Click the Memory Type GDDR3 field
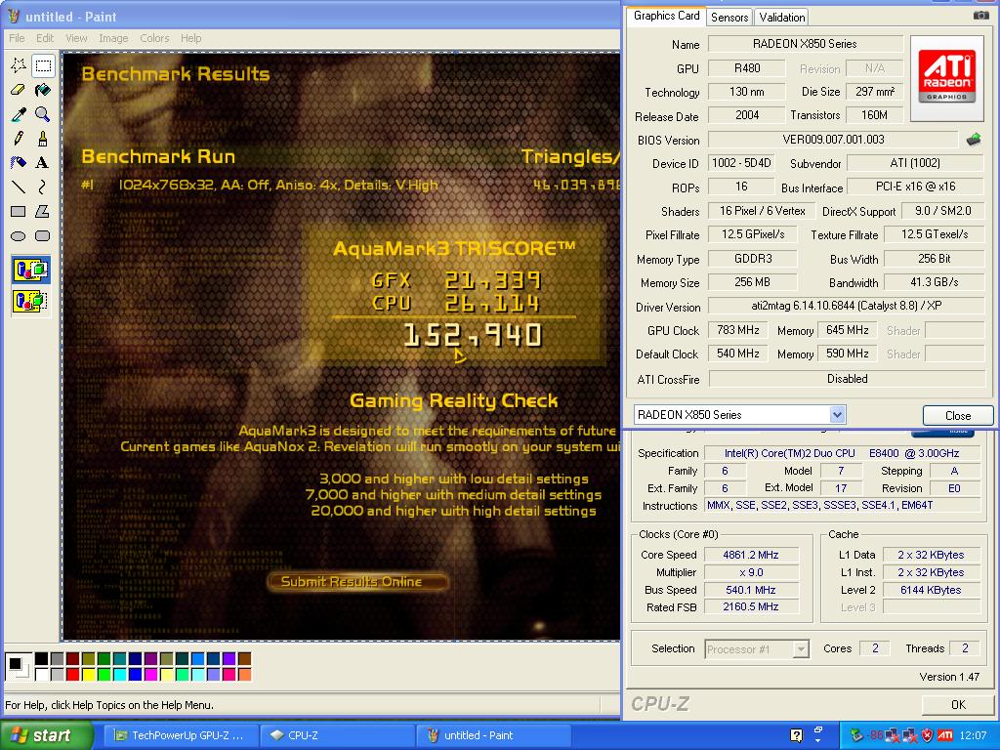This screenshot has height=750, width=1000. pos(753,258)
